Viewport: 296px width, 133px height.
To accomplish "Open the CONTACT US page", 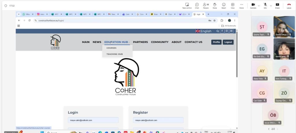I will pos(193,42).
